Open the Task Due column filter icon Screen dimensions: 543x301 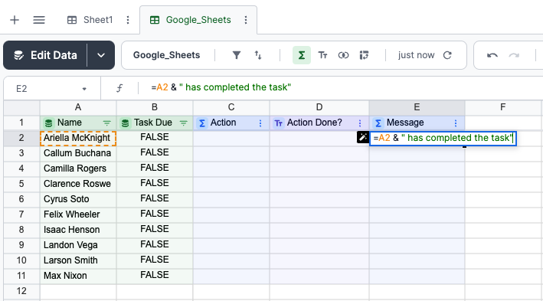click(184, 123)
